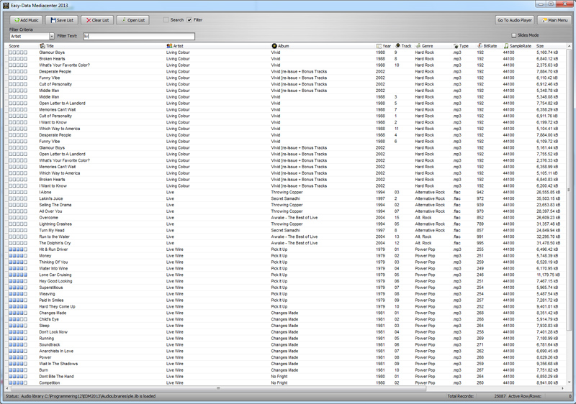The height and width of the screenshot is (404, 576).
Task: Click the SampleRate column header icon
Action: [x=506, y=46]
